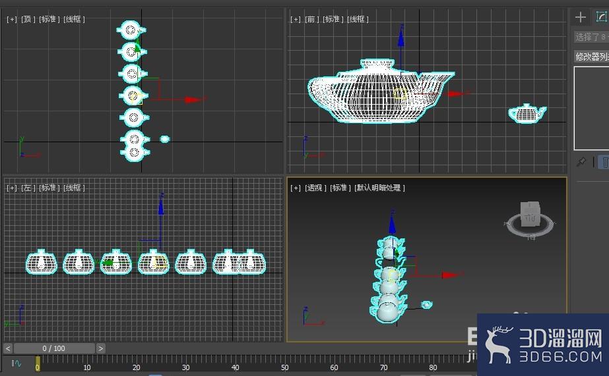Open [标准] menu in the 透视 viewport
This screenshot has width=609, height=376.
coord(340,188)
